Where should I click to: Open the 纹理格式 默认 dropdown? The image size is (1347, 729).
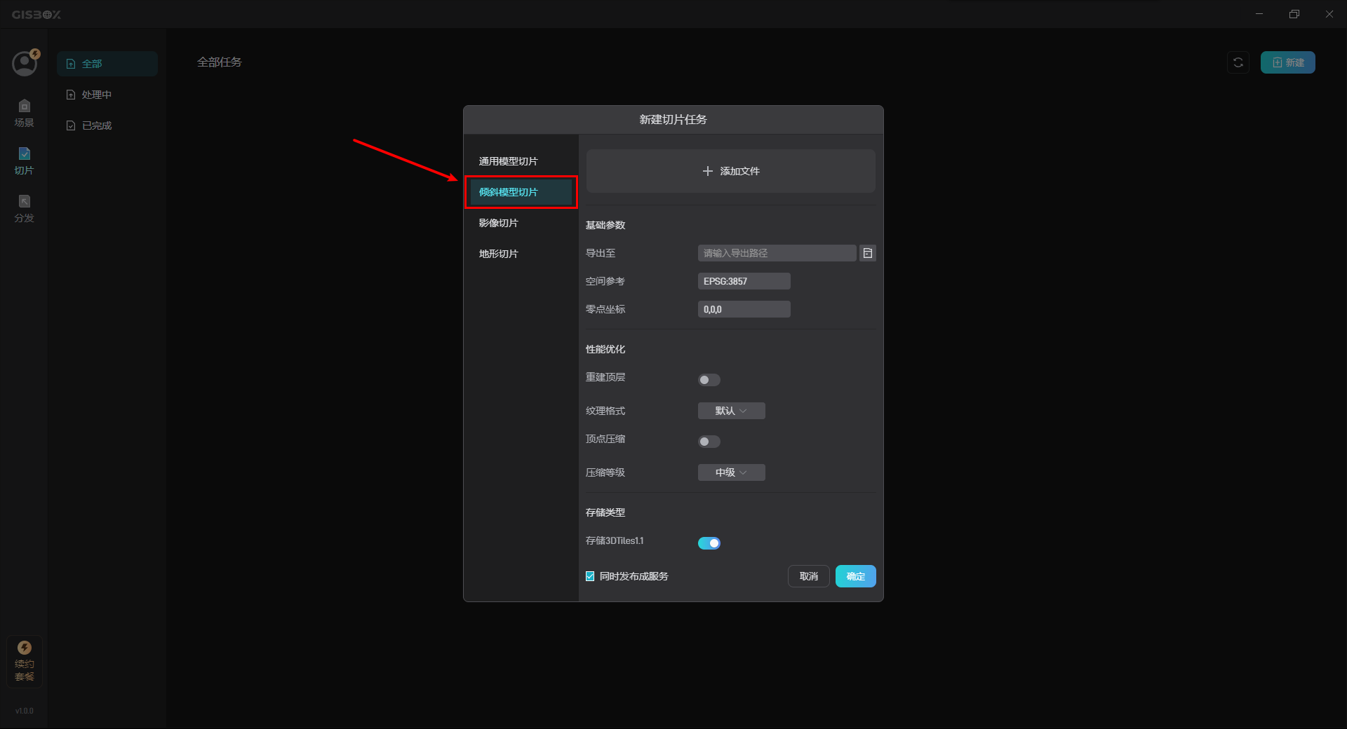point(731,411)
